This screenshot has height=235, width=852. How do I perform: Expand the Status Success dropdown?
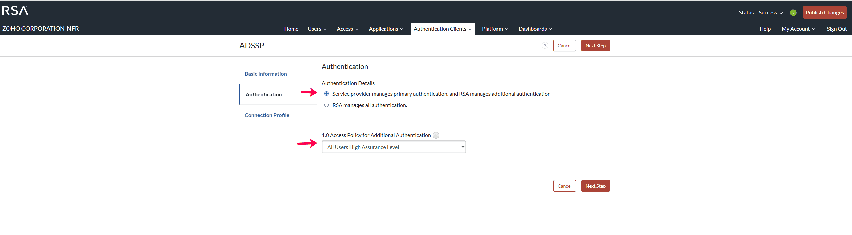770,13
